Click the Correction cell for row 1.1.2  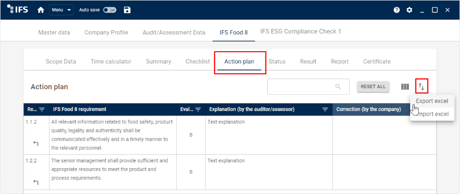(x=384, y=135)
